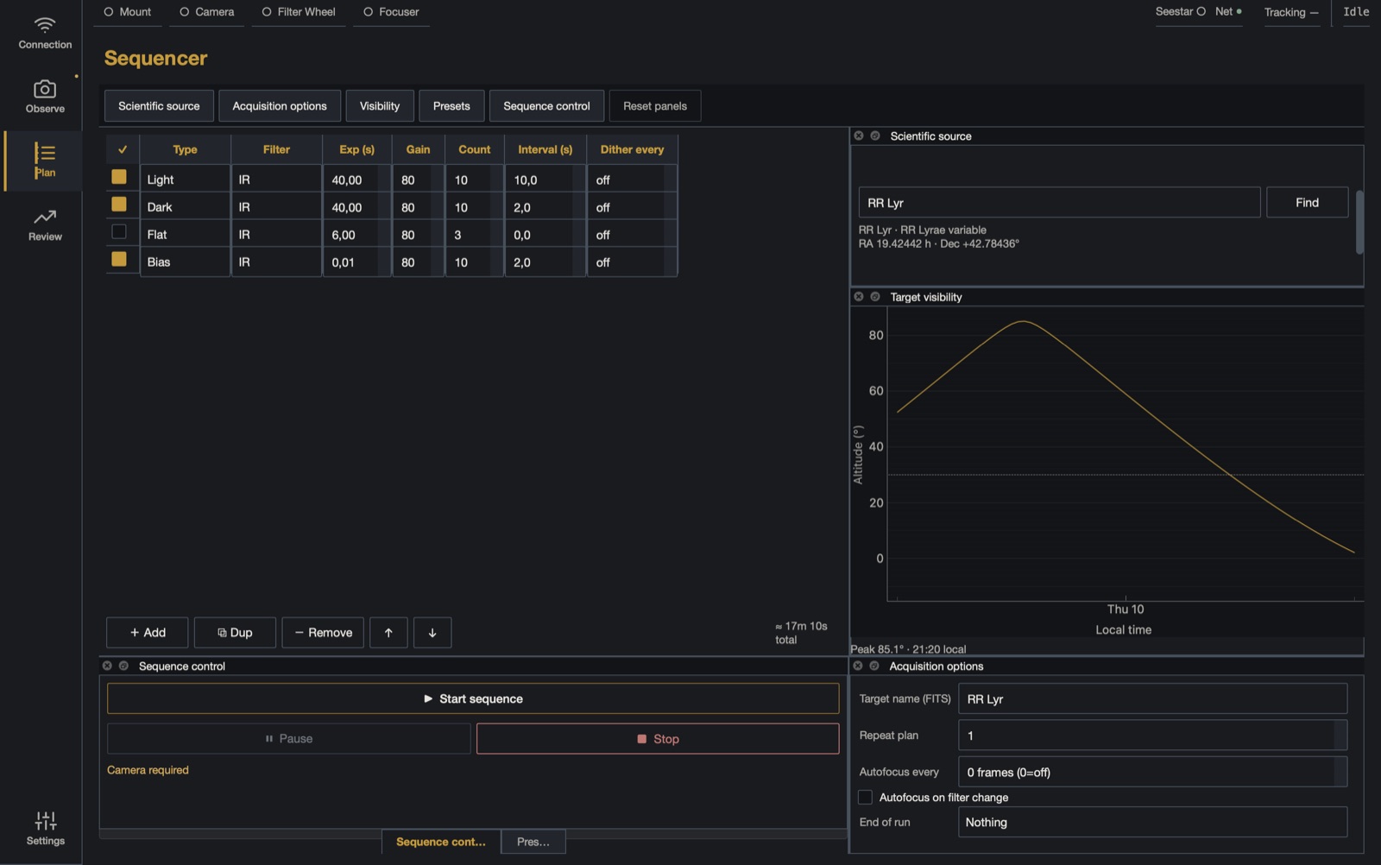Open Type dropdown for Flat row
1381x865 pixels.
(x=185, y=235)
